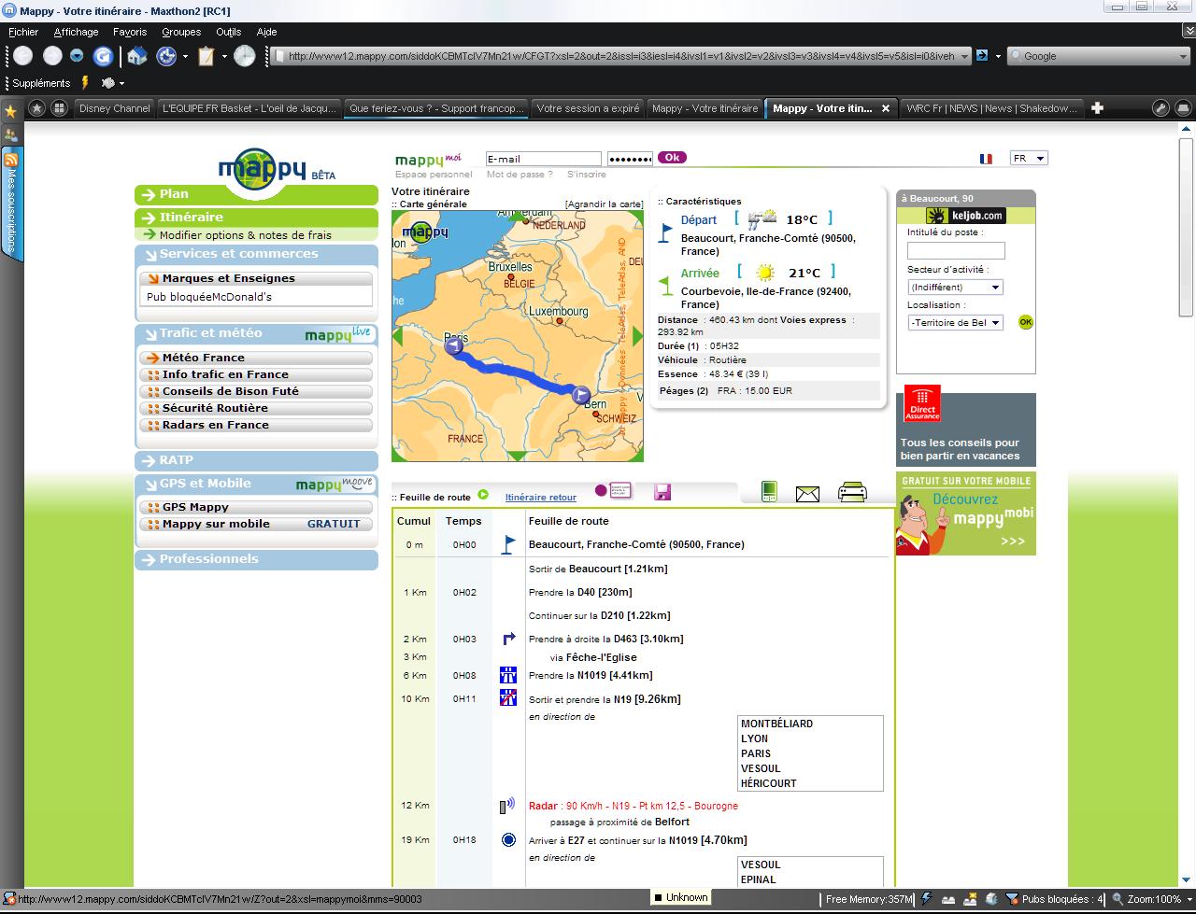Image resolution: width=1196 pixels, height=914 pixels.
Task: Print the route sheet via printer icon
Action: (852, 492)
